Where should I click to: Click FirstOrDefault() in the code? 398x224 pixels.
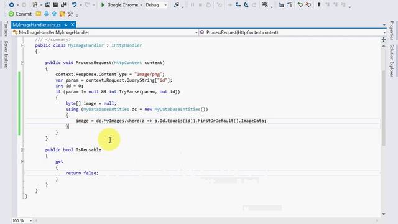(218, 121)
